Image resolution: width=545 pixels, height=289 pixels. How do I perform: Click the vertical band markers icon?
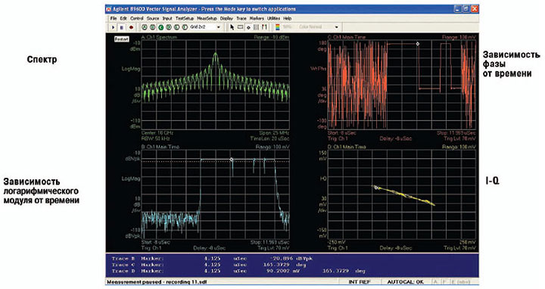[256, 27]
